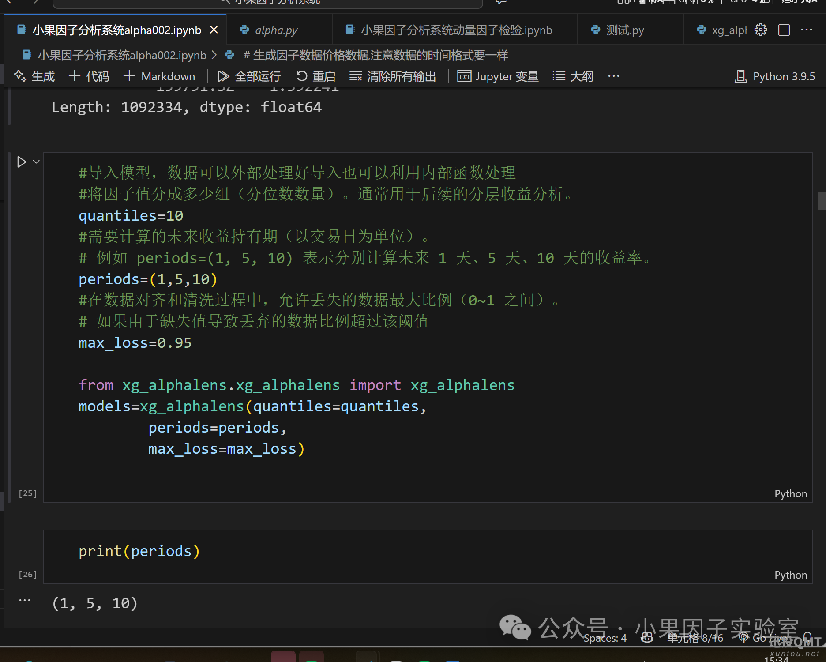826x662 pixels.
Task: Change cell 25 language mode Python
Action: click(790, 494)
